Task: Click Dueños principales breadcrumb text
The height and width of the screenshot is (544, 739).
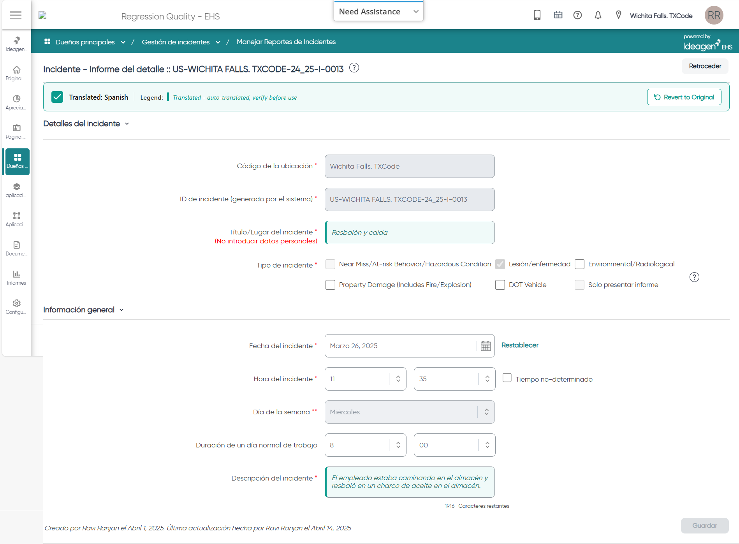Action: click(85, 42)
